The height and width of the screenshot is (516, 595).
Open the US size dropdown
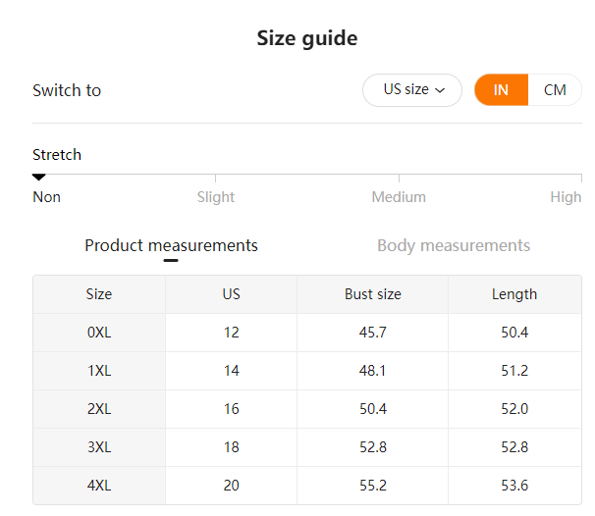point(412,90)
